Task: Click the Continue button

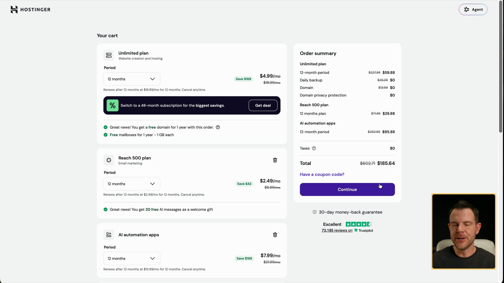Action: tap(347, 189)
